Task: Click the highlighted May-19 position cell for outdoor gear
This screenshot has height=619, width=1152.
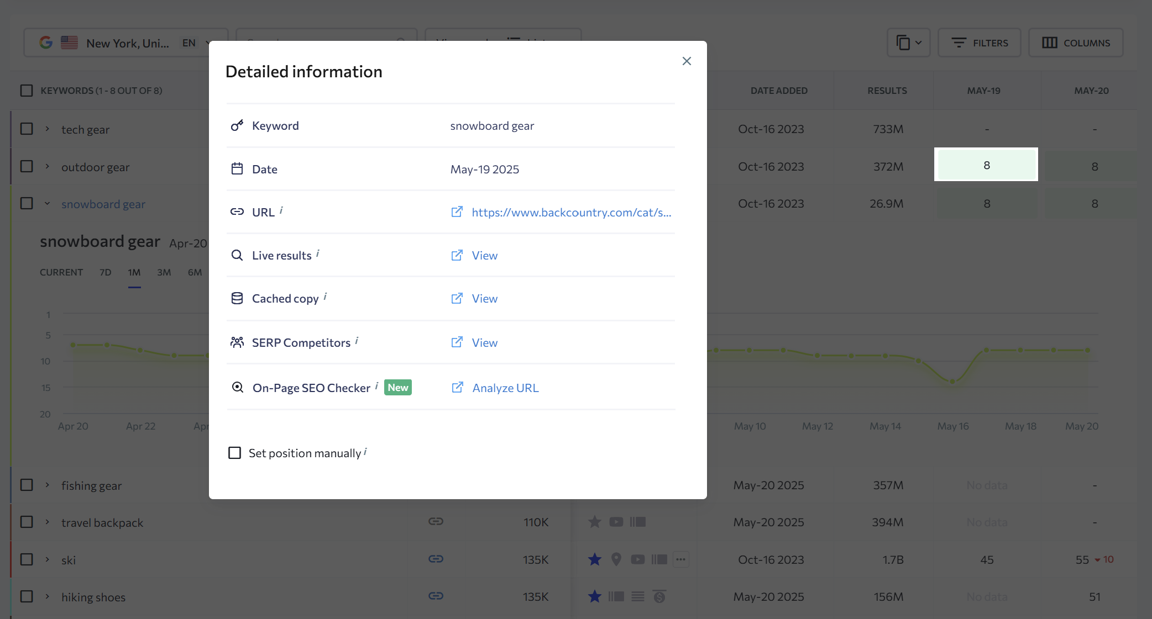Action: (x=986, y=165)
